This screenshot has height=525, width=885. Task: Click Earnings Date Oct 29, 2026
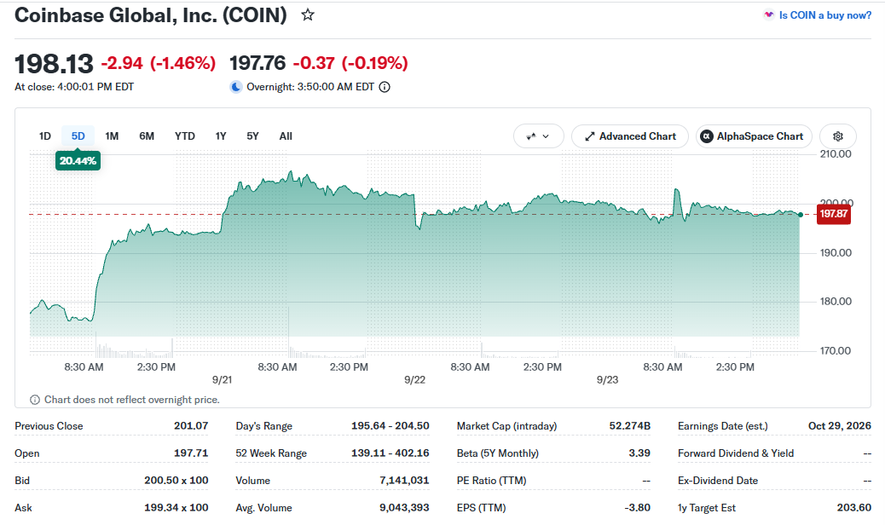tap(840, 426)
